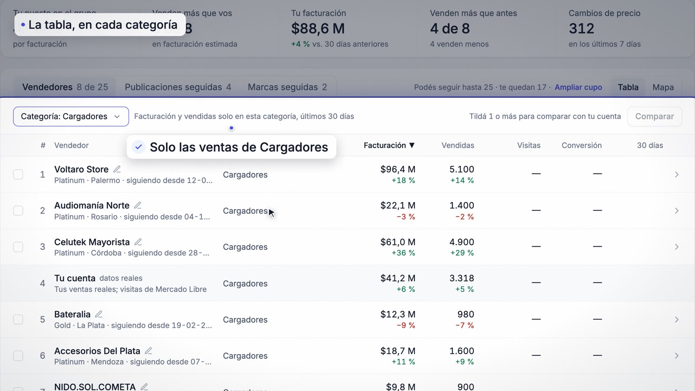Viewport: 695px width, 391px height.
Task: Click pencil icon for Accesorios Del Plata
Action: click(x=149, y=351)
